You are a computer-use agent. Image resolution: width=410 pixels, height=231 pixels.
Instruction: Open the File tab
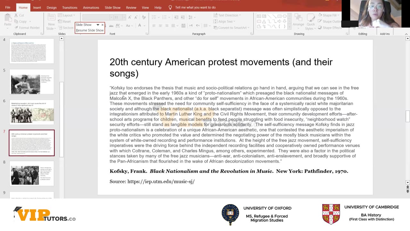tap(8, 7)
